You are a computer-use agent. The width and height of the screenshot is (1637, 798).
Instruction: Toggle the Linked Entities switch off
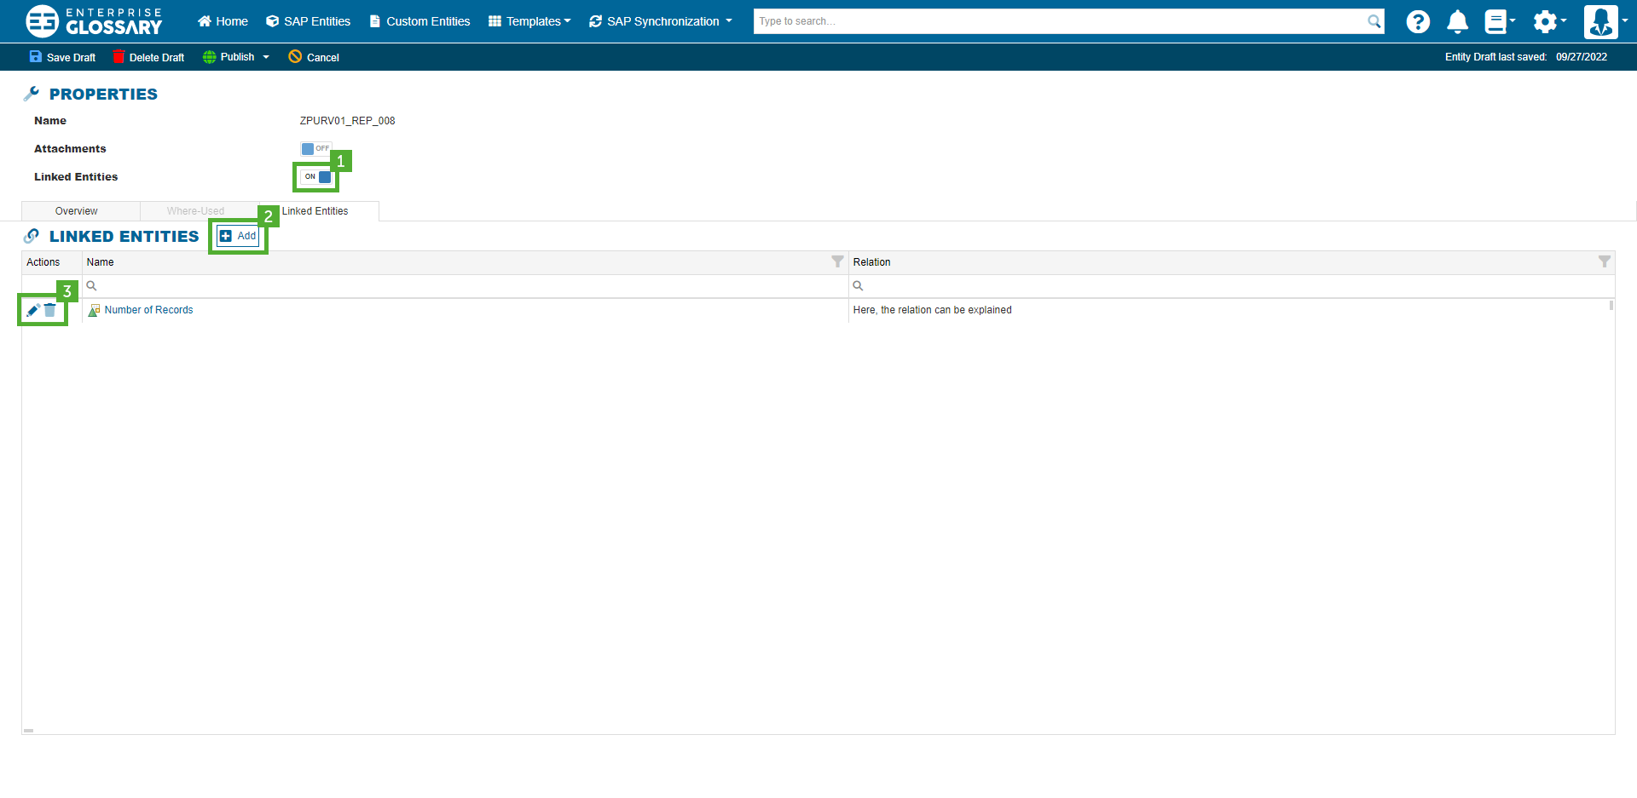click(x=316, y=177)
